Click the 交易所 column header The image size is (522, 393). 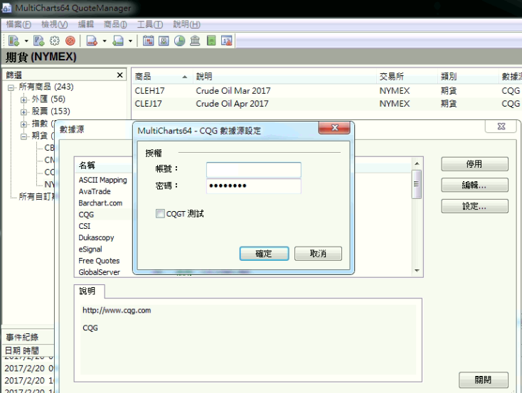pos(406,77)
